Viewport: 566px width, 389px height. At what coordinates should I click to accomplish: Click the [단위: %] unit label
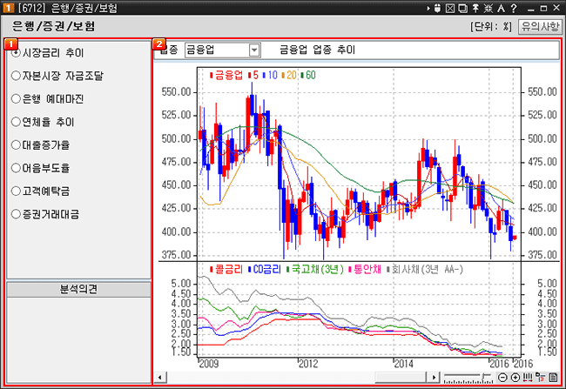tap(491, 27)
